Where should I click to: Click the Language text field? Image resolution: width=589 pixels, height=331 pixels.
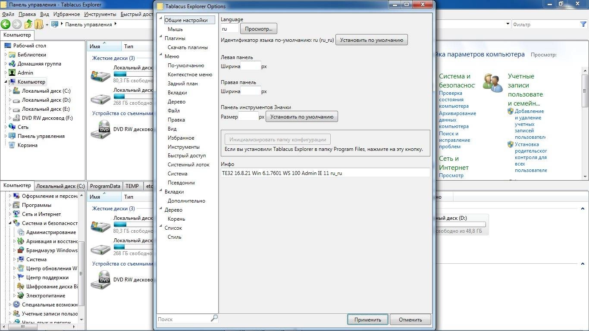pos(229,28)
